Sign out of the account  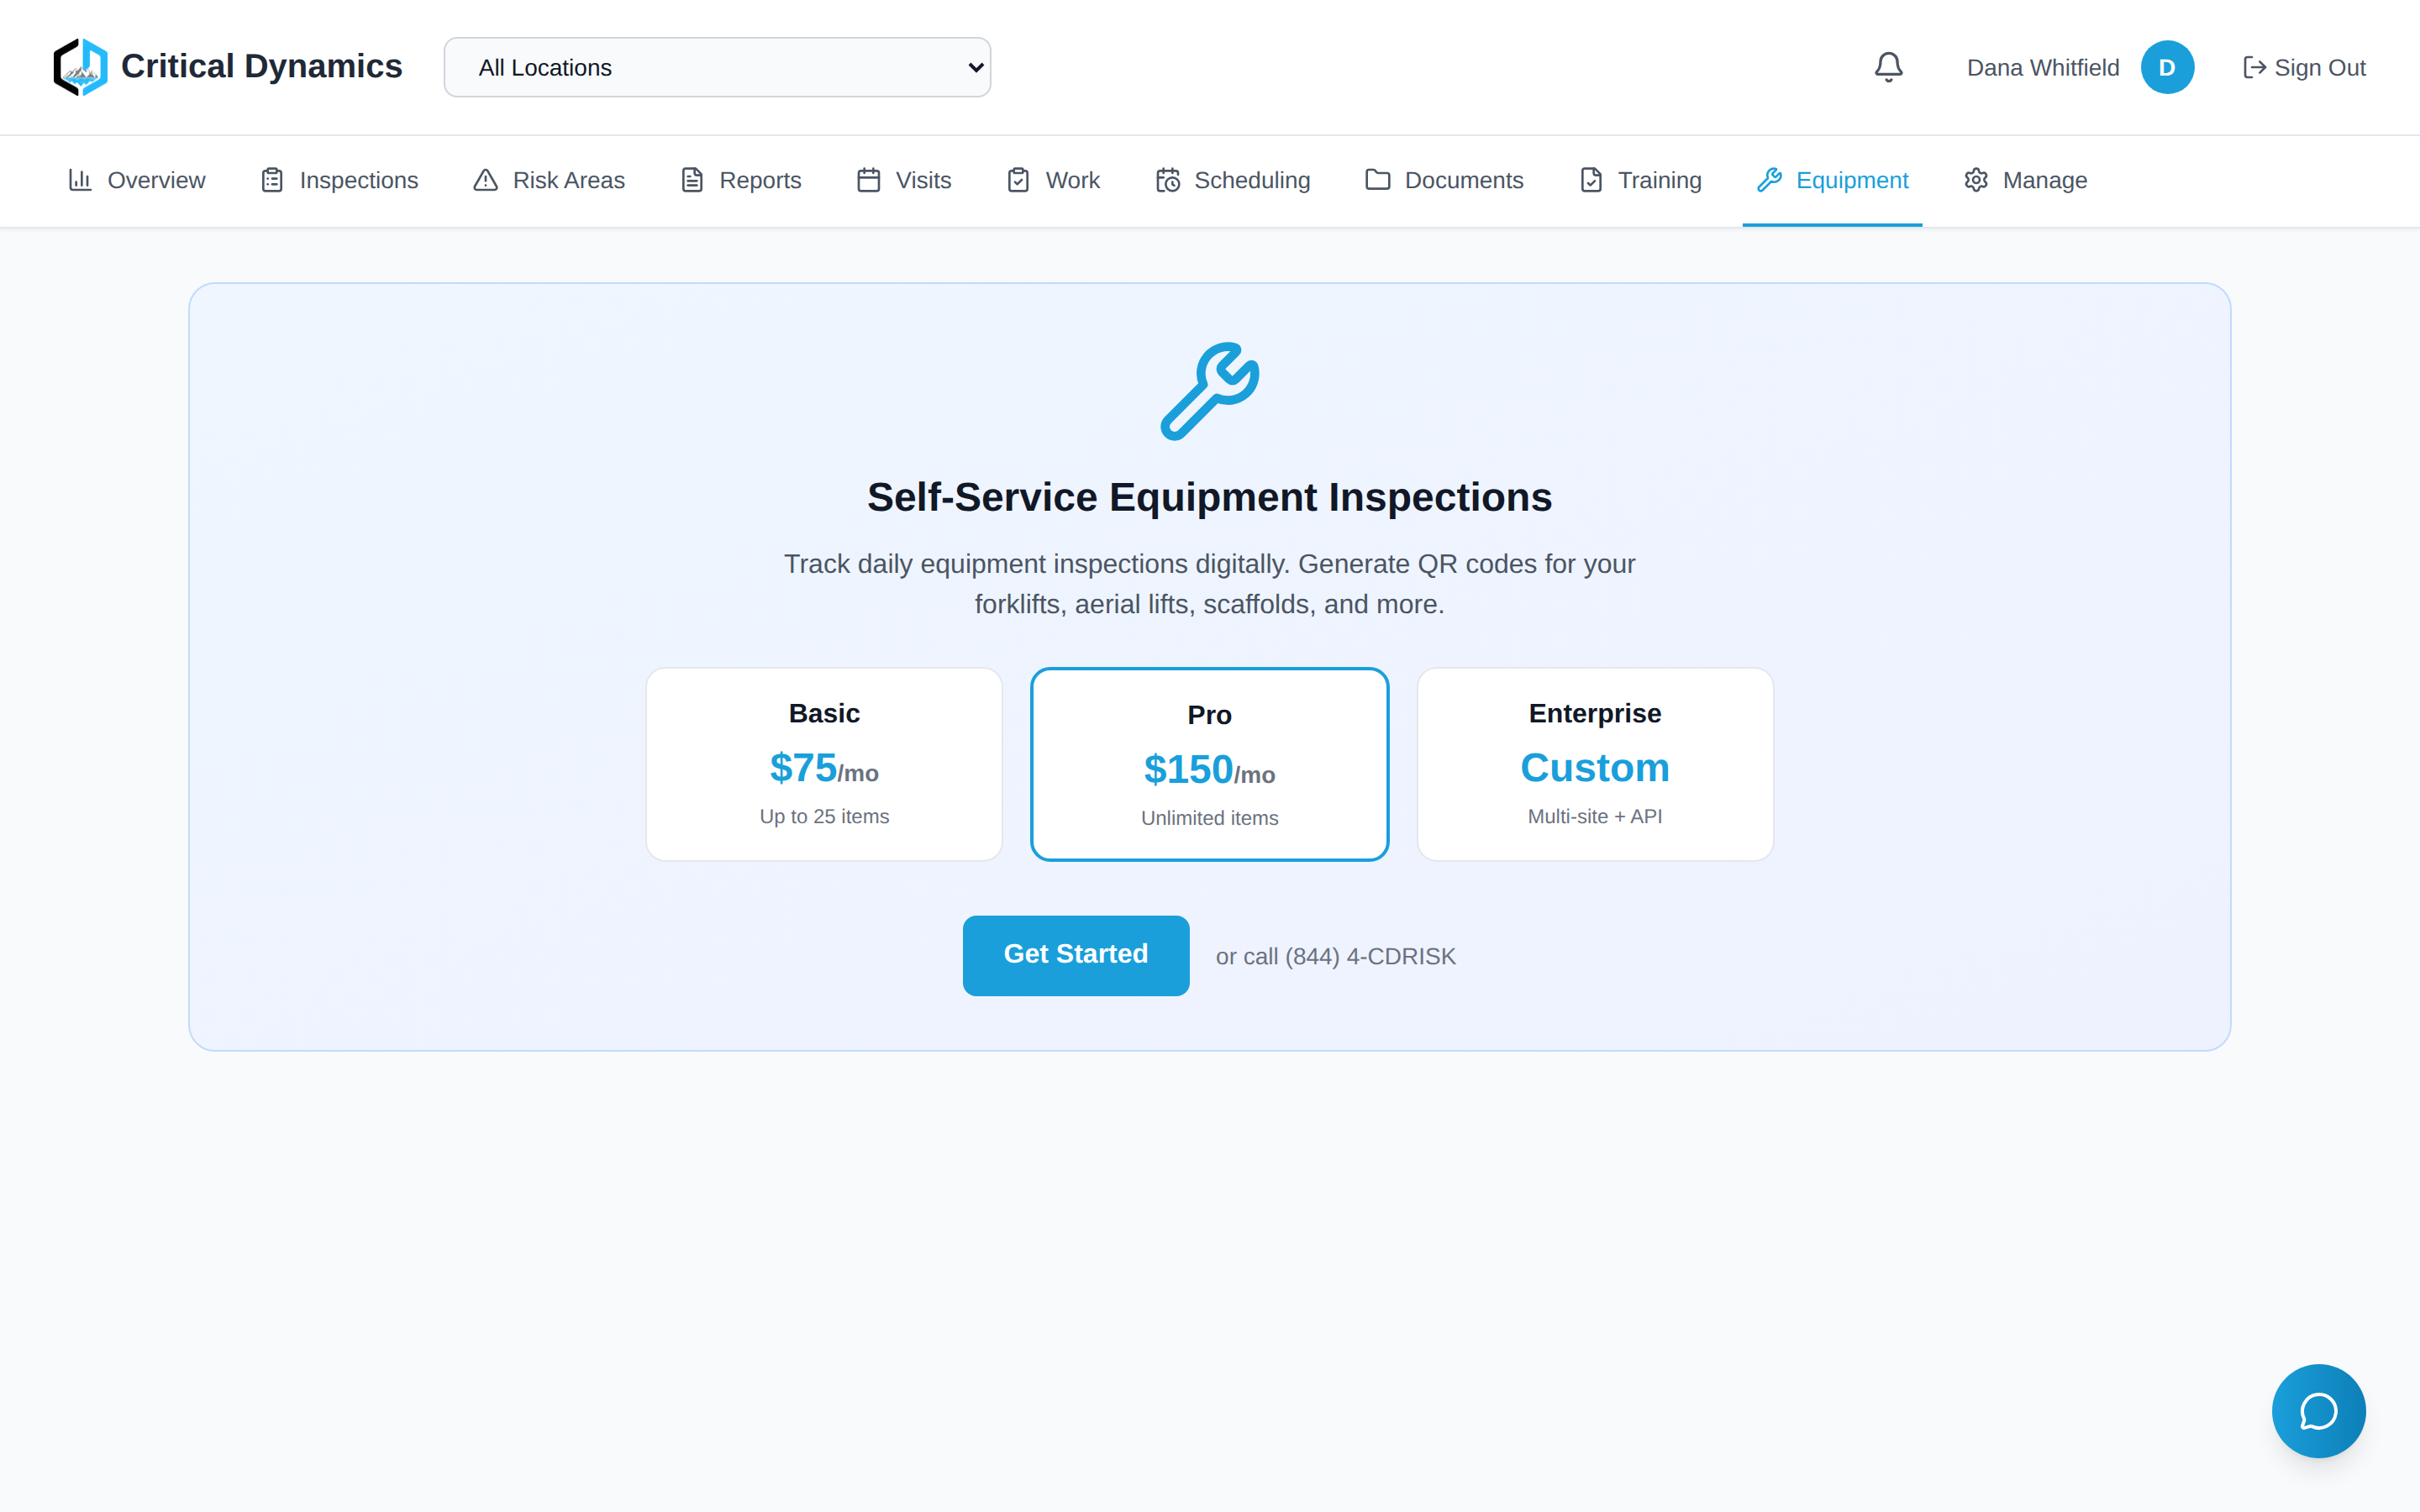tap(2304, 67)
